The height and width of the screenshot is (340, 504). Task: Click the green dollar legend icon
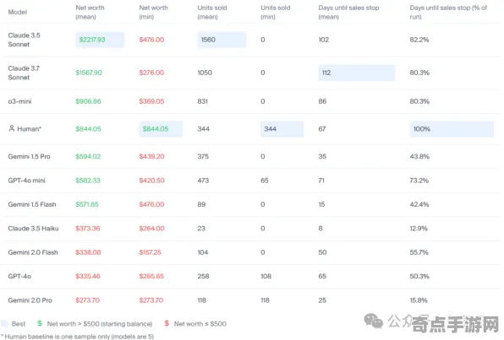click(40, 323)
